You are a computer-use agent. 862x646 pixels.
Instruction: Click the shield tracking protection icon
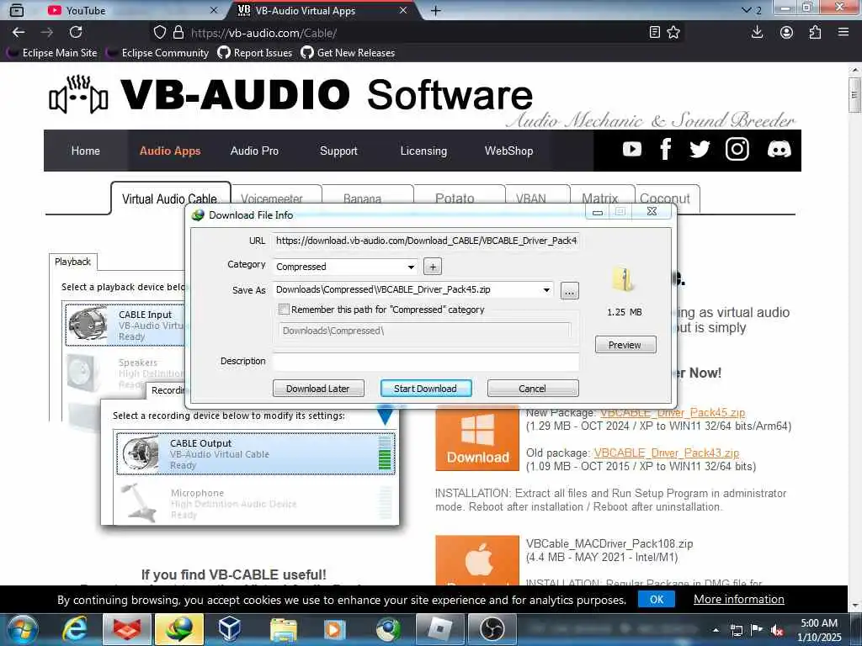[x=159, y=33]
